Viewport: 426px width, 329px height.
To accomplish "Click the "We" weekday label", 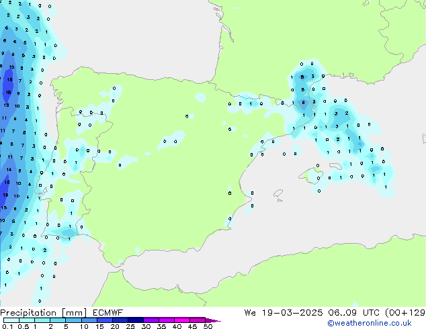I will tap(250, 313).
